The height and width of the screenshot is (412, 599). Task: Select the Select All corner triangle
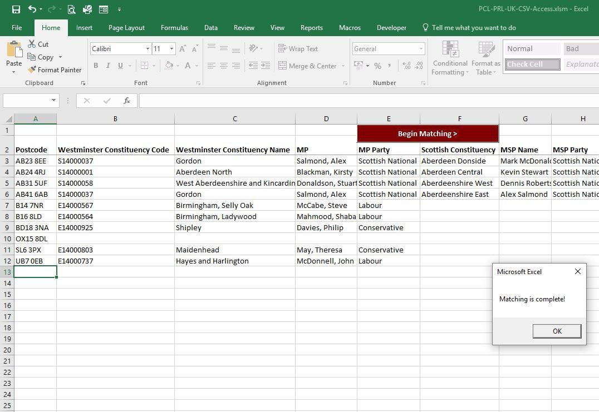point(8,118)
